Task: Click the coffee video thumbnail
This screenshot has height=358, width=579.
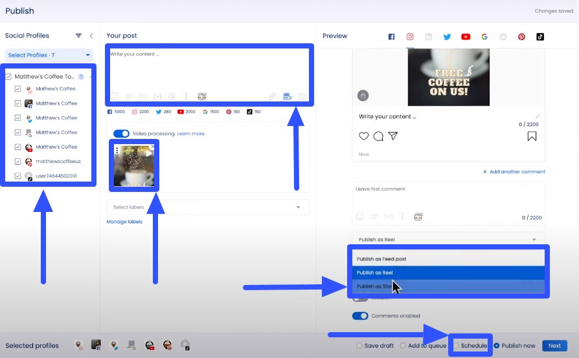Action: tap(134, 165)
